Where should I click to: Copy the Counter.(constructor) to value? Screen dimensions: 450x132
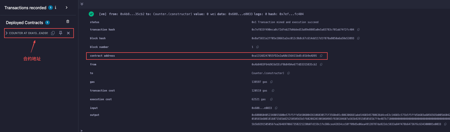pyautogui.click(x=289, y=73)
